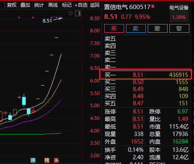The image size is (194, 164).
Task: Click the 1.39% sector change
Action: click(x=179, y=17)
